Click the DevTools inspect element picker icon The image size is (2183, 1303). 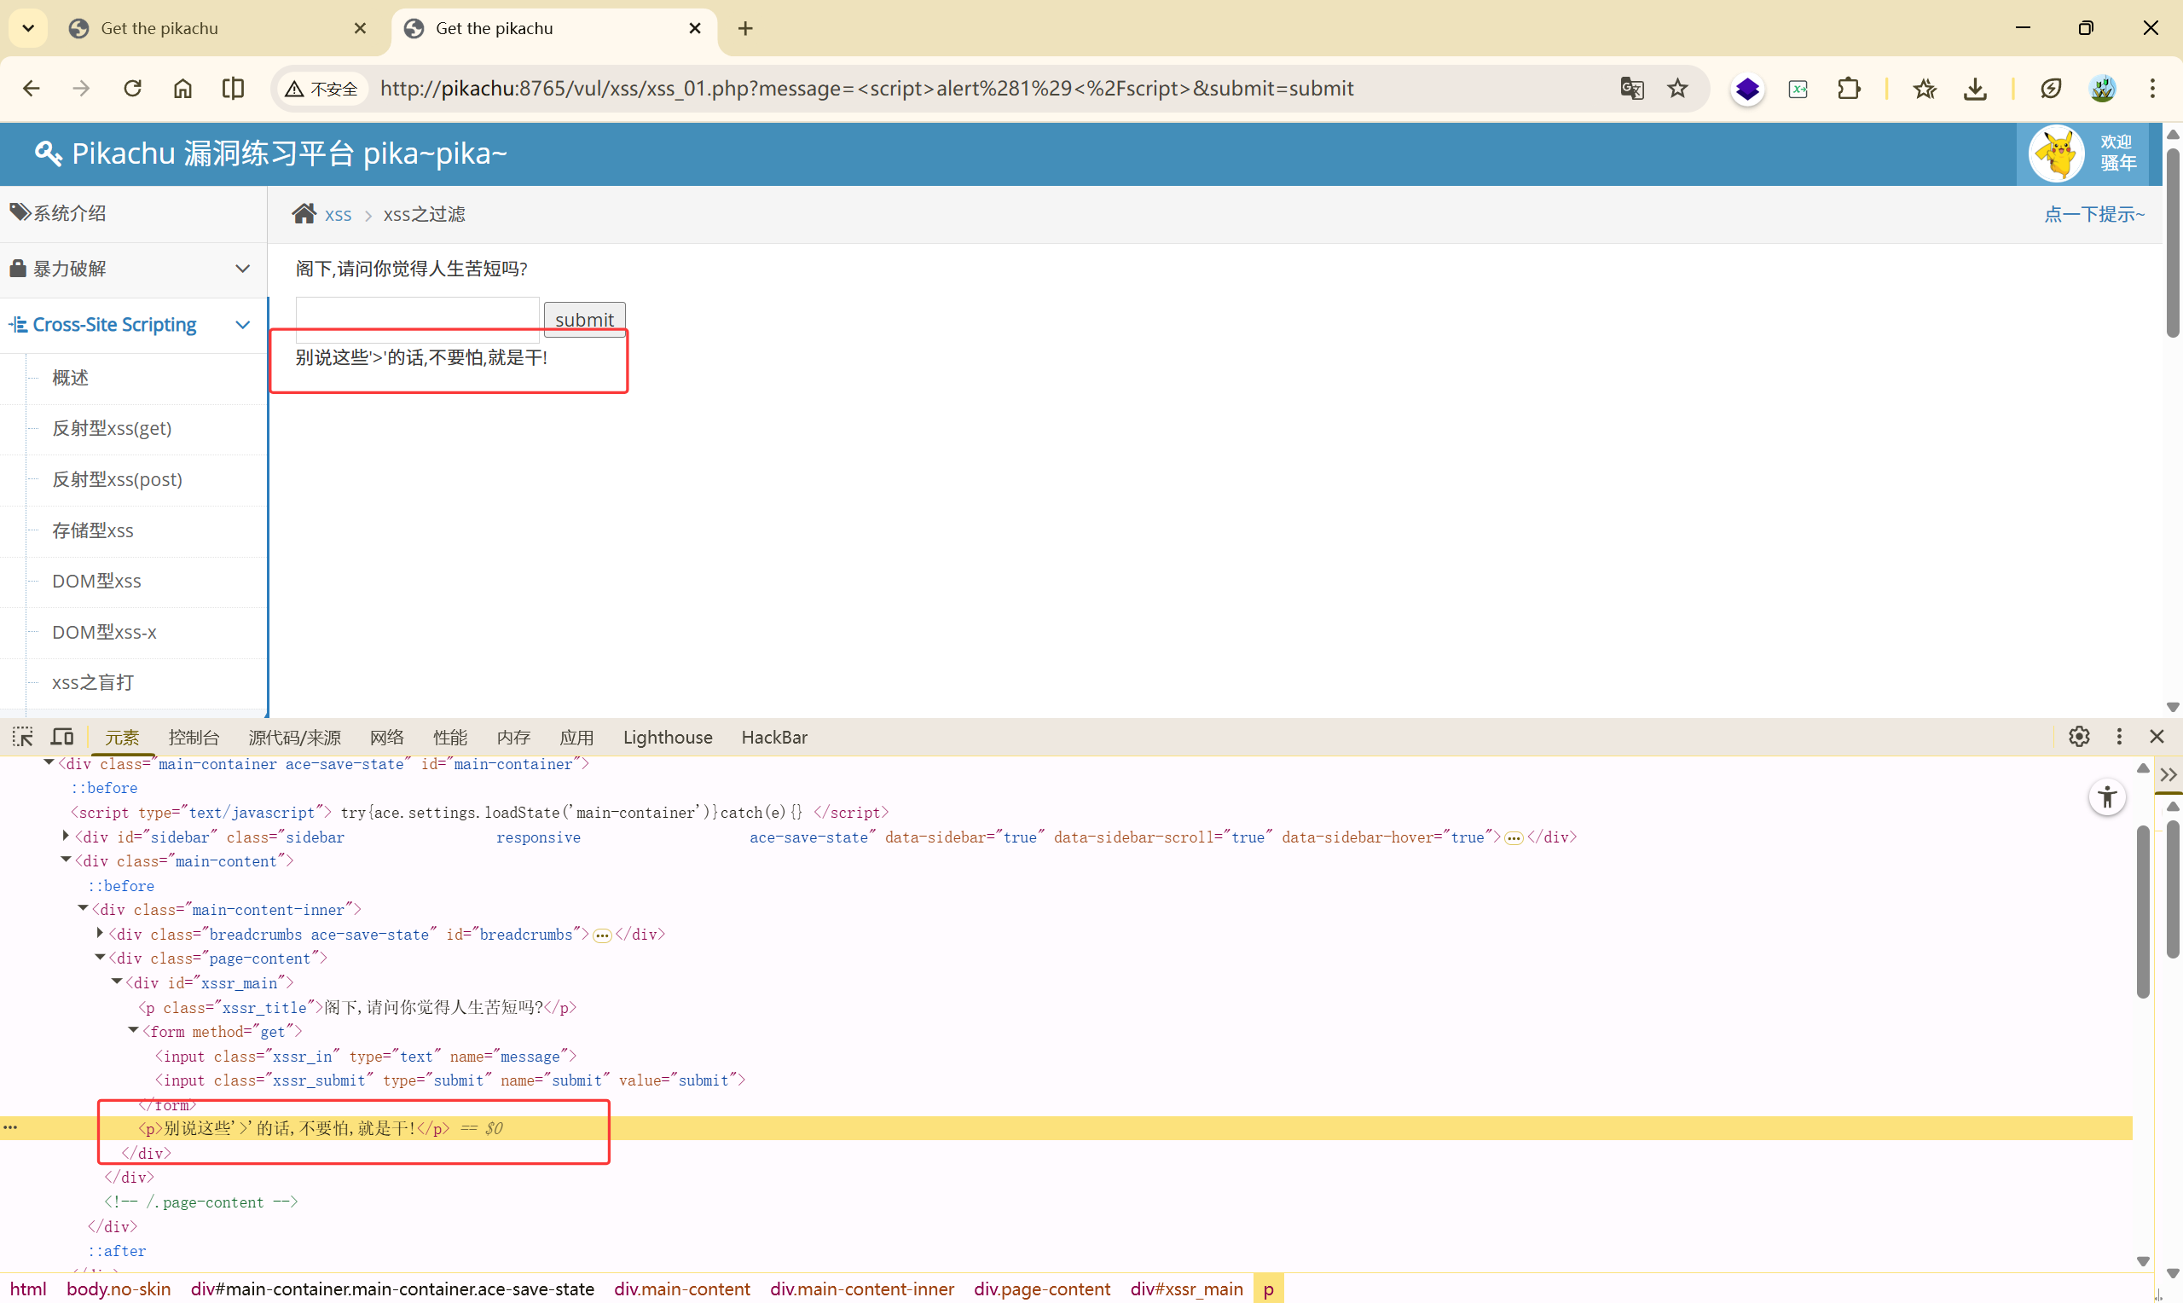click(22, 737)
